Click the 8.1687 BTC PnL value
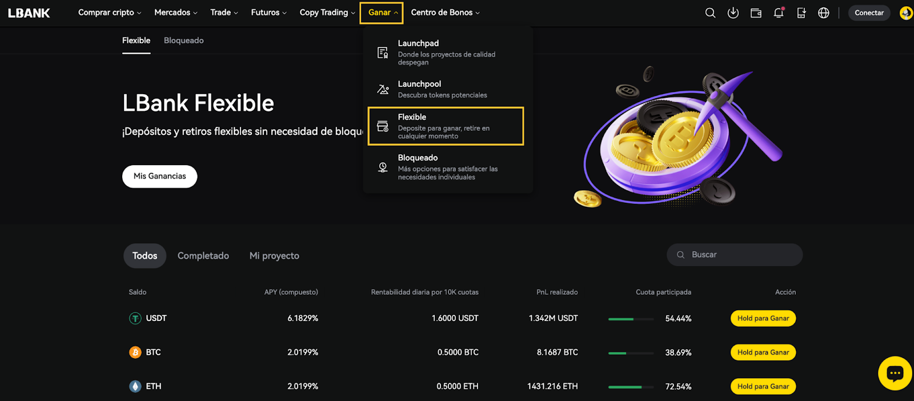This screenshot has width=914, height=401. point(558,352)
